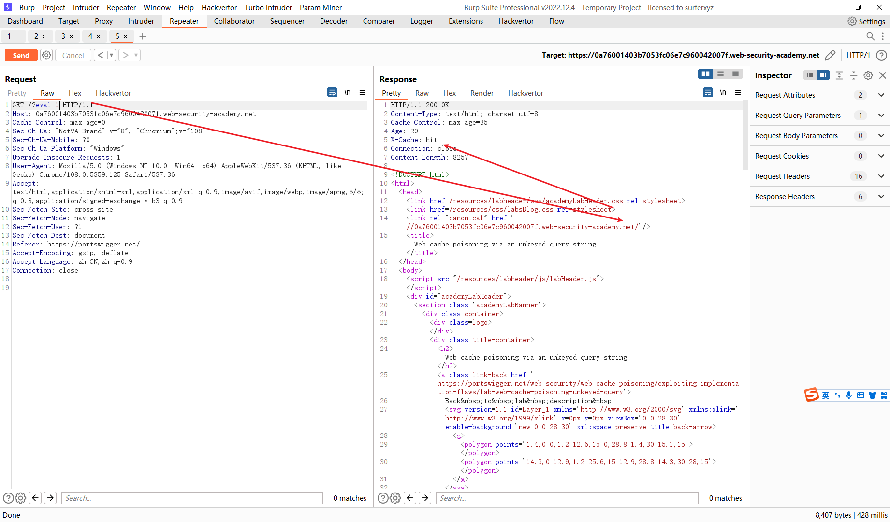Focus the response search field
890x522 pixels.
point(567,498)
